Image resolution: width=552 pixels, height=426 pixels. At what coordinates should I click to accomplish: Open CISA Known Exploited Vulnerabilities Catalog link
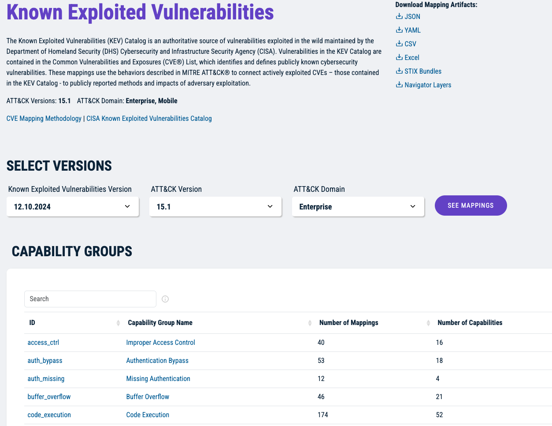point(149,119)
